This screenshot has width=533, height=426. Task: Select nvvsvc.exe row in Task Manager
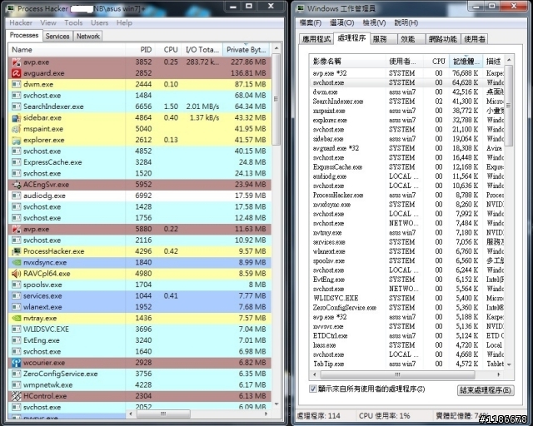[x=407, y=326]
